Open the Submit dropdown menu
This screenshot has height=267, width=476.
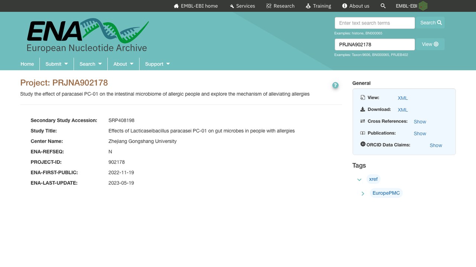(57, 64)
